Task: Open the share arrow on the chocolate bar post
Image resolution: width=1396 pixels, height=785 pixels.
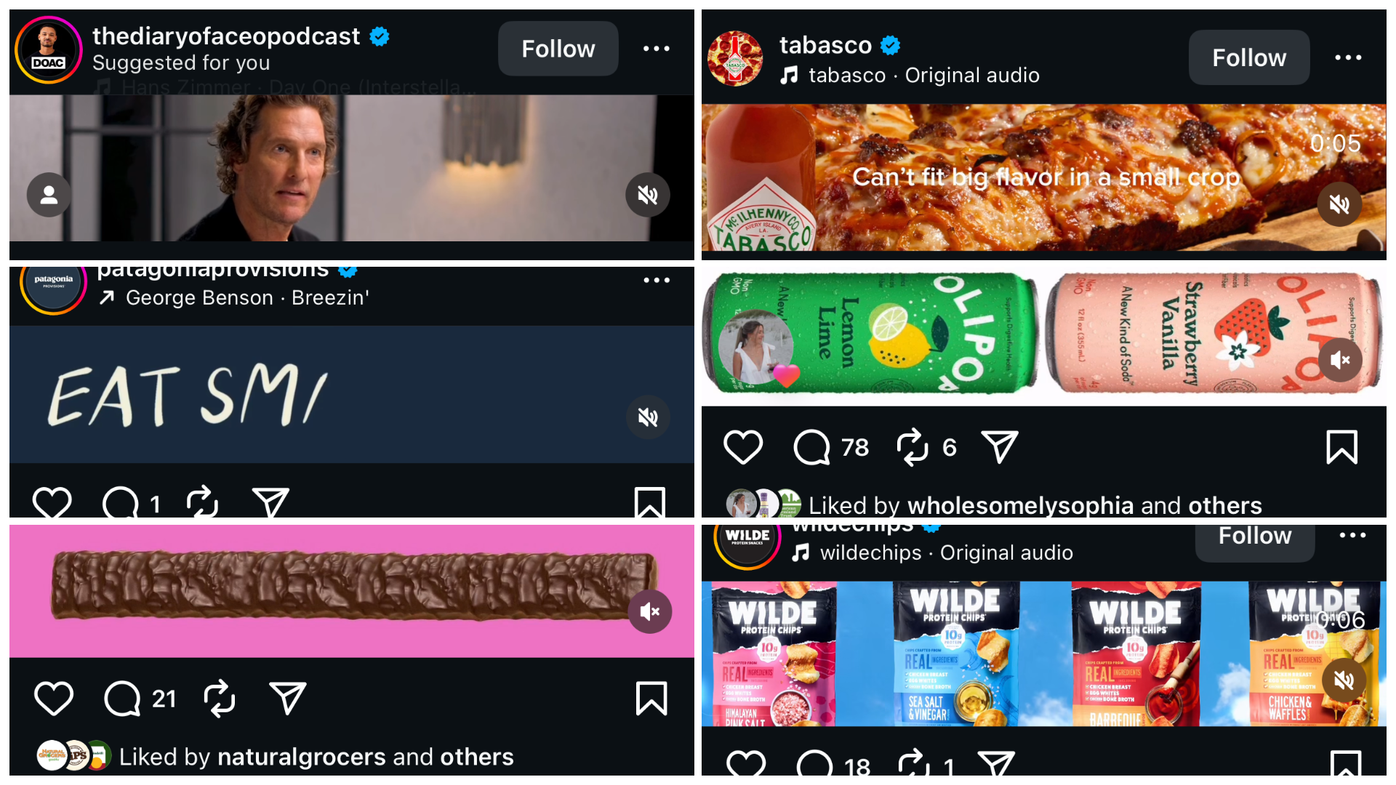Action: (x=289, y=698)
